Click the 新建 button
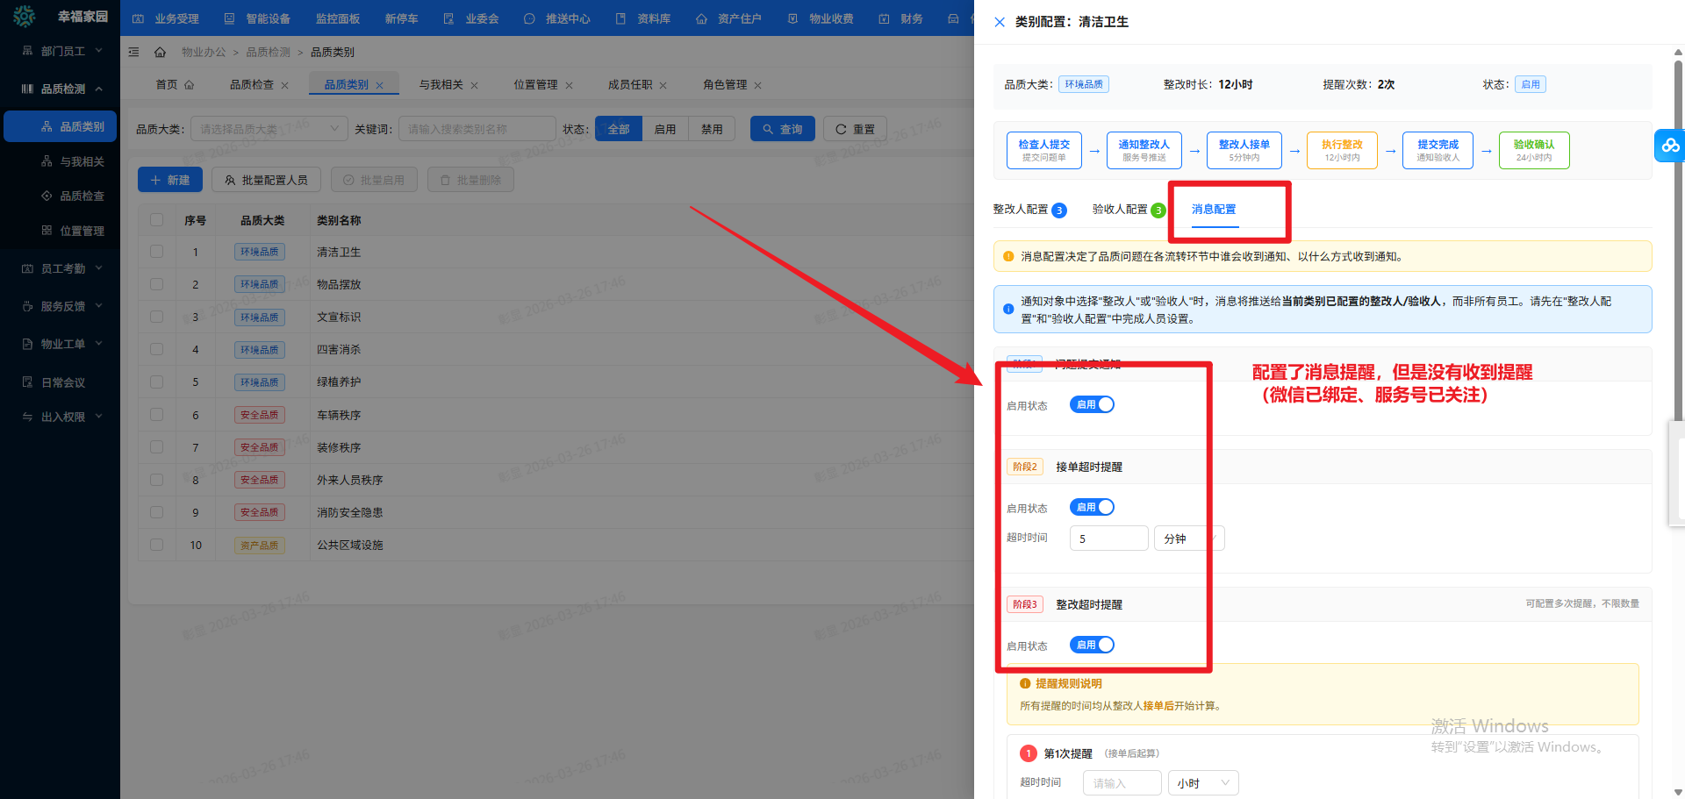 point(170,180)
